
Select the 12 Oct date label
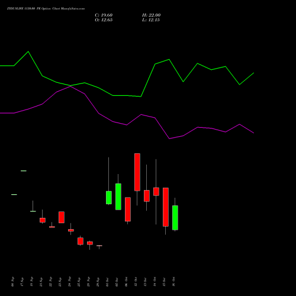[x=136, y=282]
